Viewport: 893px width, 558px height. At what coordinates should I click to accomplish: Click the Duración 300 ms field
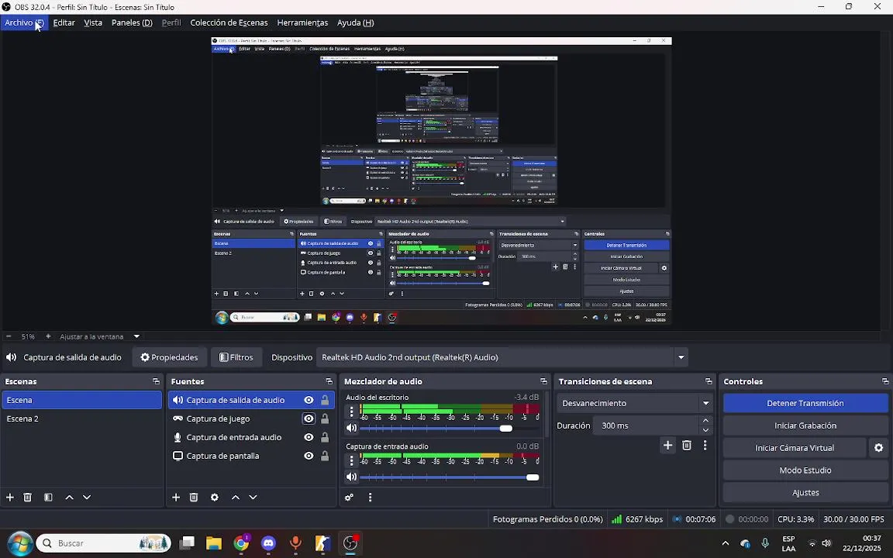point(645,425)
